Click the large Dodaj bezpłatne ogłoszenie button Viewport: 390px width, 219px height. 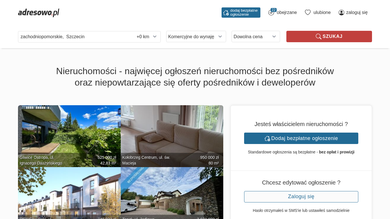(301, 138)
